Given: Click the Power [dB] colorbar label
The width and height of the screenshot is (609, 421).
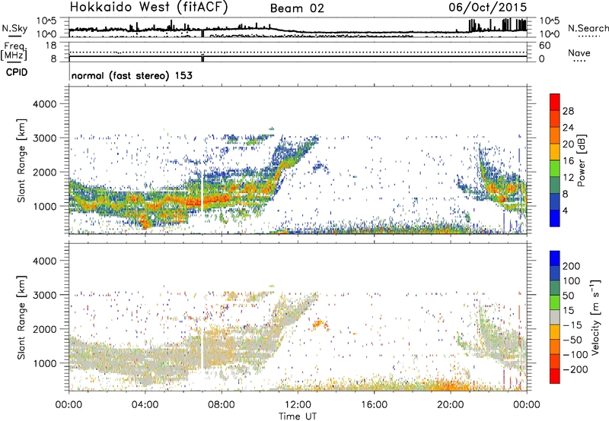Looking at the screenshot, I should (x=581, y=160).
